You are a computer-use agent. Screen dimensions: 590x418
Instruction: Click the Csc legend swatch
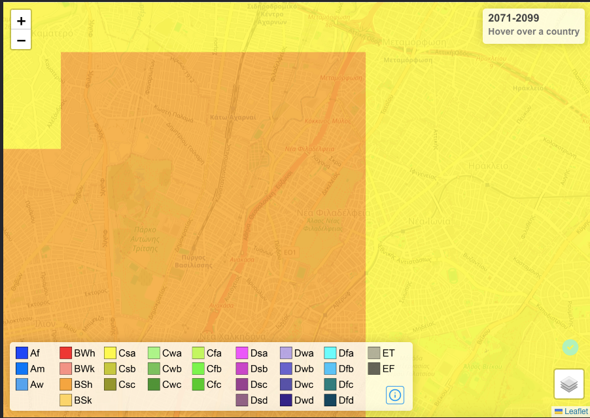111,385
